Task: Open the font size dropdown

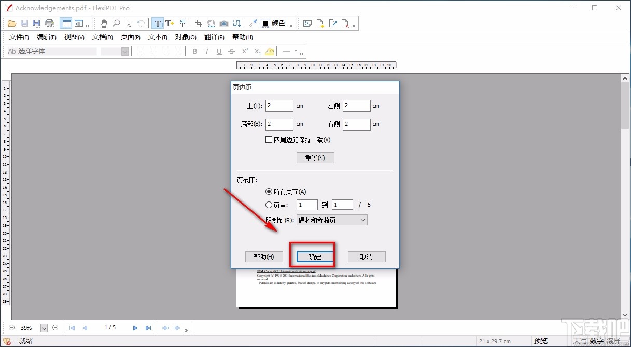Action: [x=124, y=51]
